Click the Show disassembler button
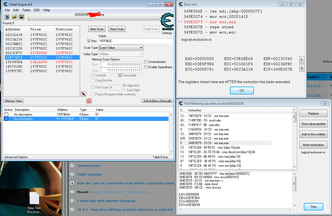Image resolution: width=332 pixels, height=216 pixels. (313, 124)
